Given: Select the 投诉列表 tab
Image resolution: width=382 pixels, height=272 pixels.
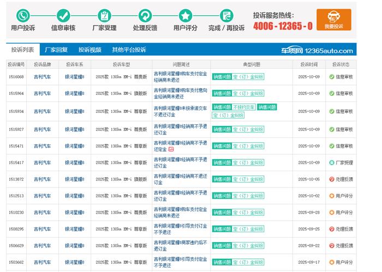Looking at the screenshot, I should click(x=22, y=50).
